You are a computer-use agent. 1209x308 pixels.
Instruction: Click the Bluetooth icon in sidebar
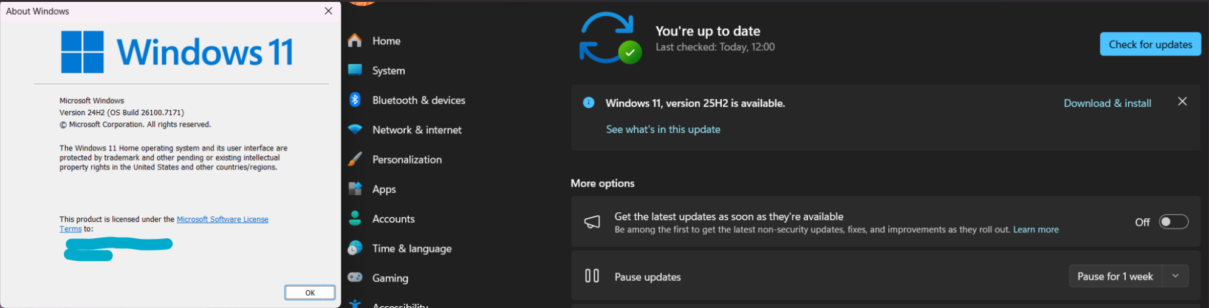(x=355, y=99)
